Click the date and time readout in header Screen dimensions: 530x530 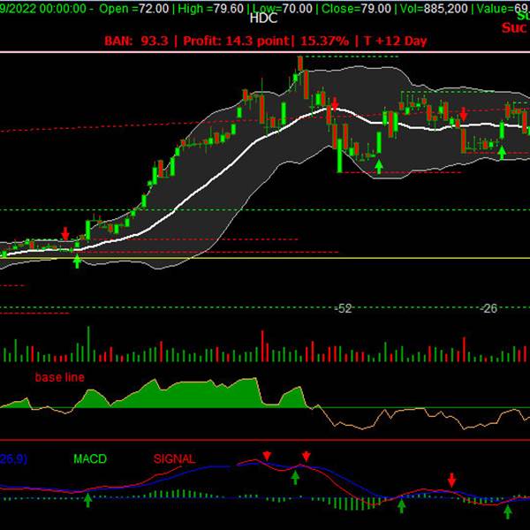[43, 9]
